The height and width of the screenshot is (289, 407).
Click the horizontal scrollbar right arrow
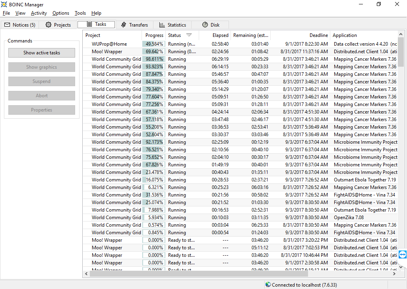tap(394, 274)
